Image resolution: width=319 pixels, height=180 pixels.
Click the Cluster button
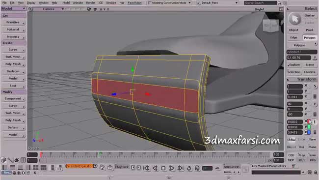pos(310,16)
